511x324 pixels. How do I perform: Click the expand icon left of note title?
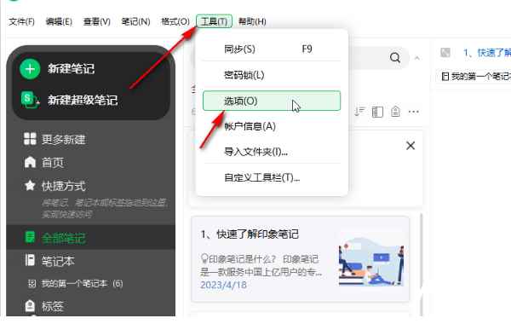pos(445,52)
